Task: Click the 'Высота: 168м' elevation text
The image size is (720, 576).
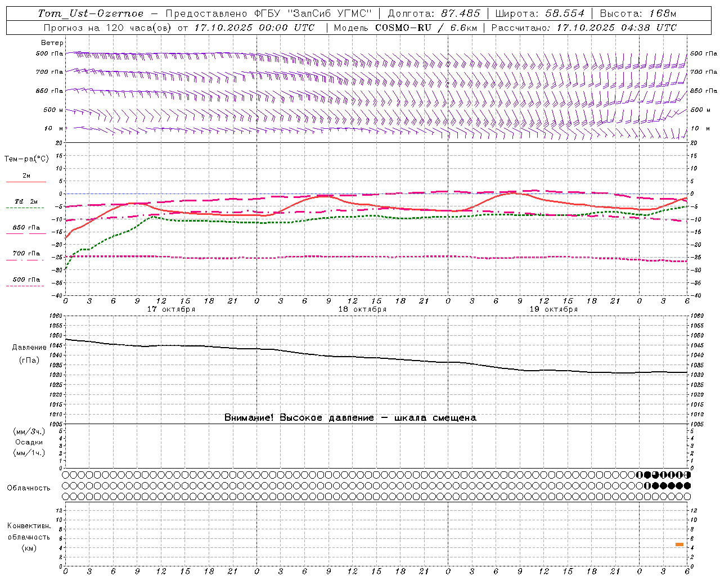Action: pos(638,13)
